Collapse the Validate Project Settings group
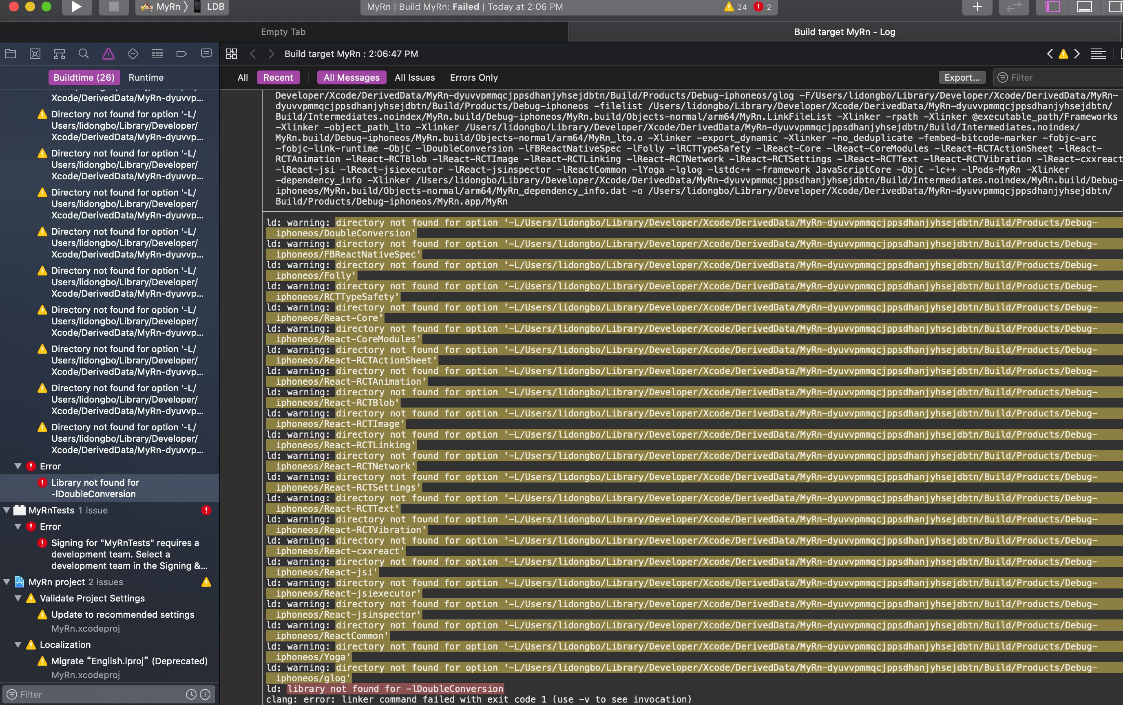The image size is (1123, 705). [x=18, y=598]
